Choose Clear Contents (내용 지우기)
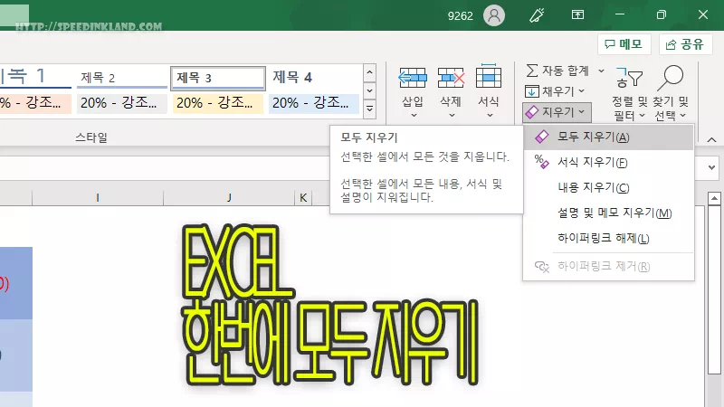The width and height of the screenshot is (724, 407). click(x=593, y=188)
